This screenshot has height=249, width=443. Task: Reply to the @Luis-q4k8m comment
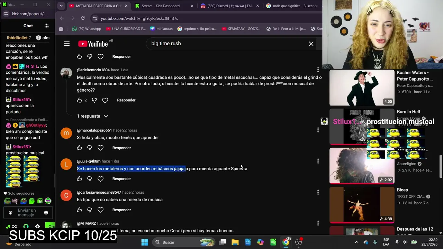pyautogui.click(x=121, y=179)
